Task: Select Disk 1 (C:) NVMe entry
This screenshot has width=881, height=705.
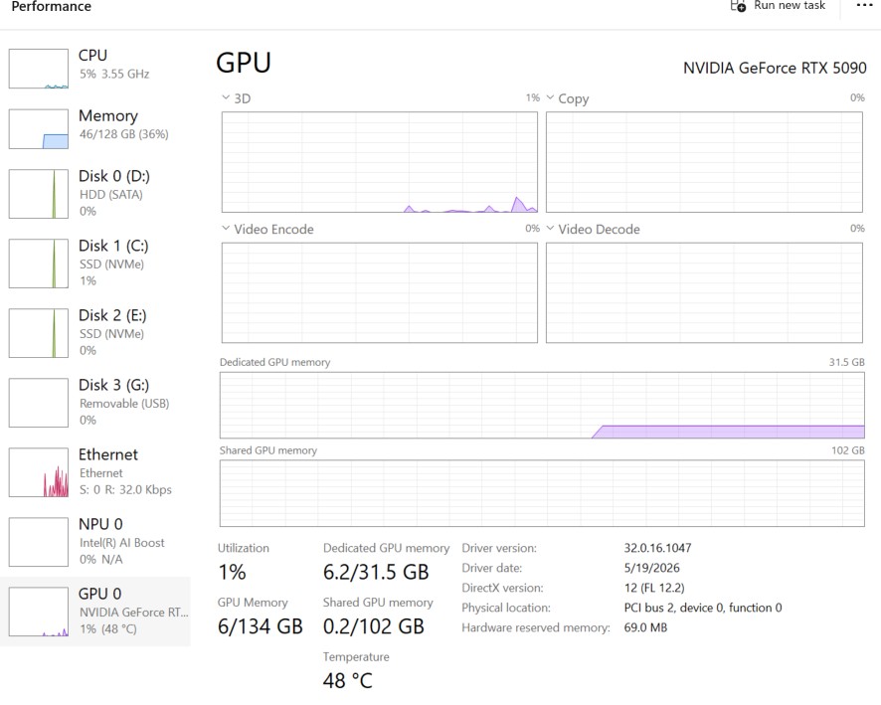Action: click(x=95, y=263)
